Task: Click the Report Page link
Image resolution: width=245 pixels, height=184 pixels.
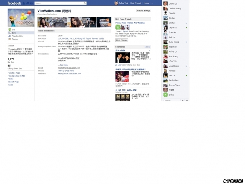Action: [13, 82]
